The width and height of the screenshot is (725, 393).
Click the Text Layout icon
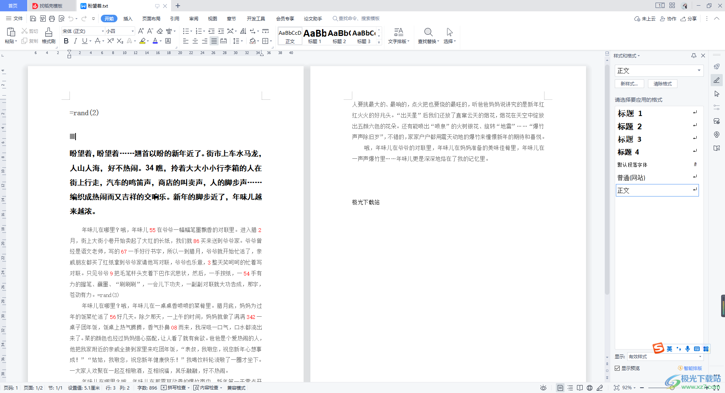(x=399, y=32)
